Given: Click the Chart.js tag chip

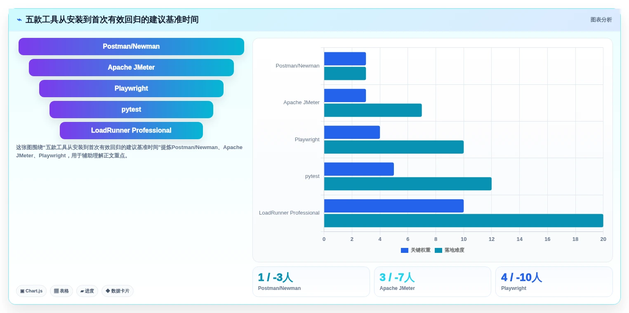Looking at the screenshot, I should pos(31,291).
